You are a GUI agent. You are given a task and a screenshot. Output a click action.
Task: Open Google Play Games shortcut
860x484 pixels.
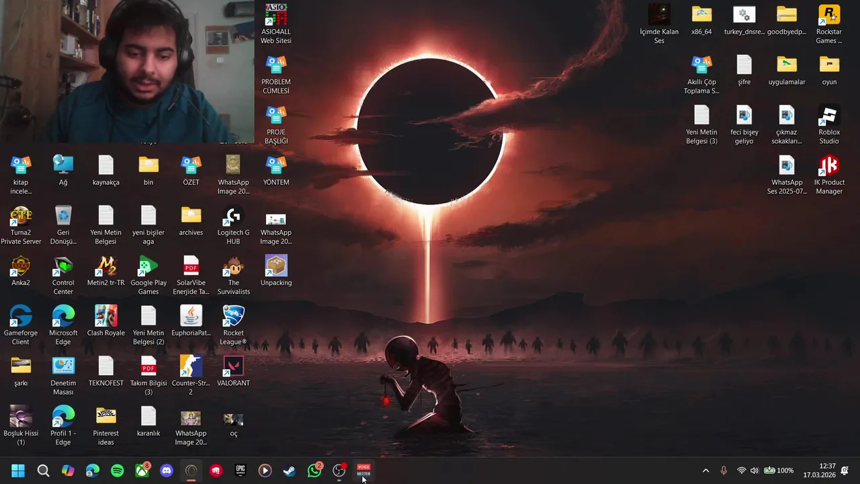point(148,276)
